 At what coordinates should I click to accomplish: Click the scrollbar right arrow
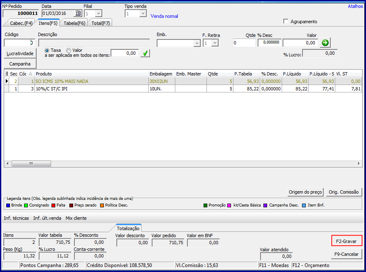359,163
